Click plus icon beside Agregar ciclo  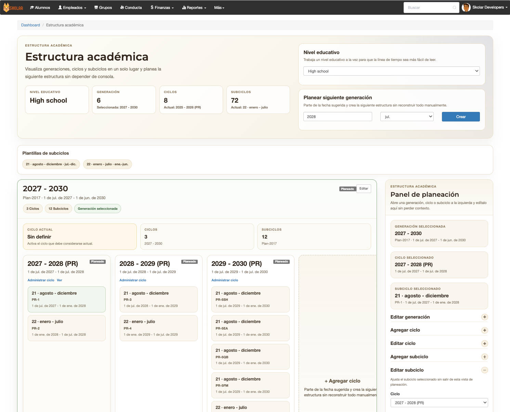tap(484, 331)
